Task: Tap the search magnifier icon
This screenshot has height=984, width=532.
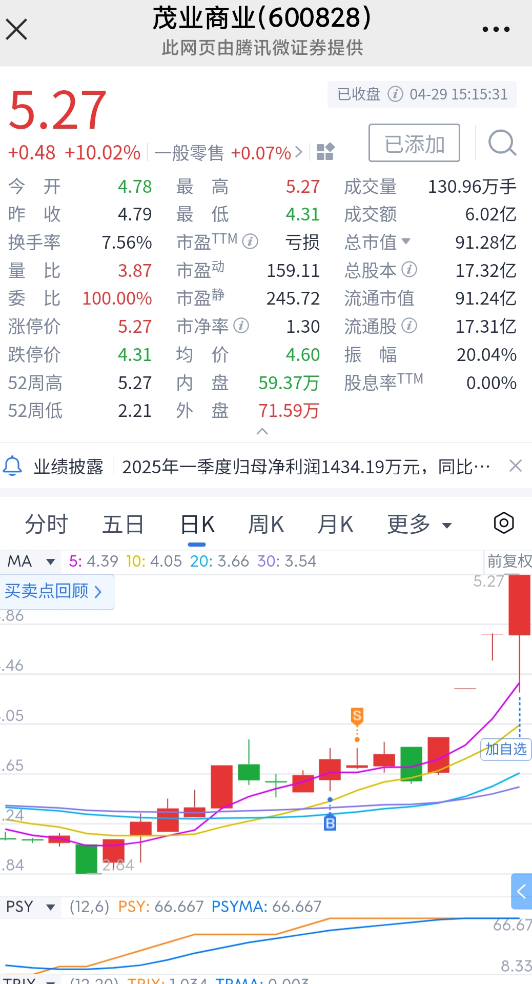Action: click(502, 143)
